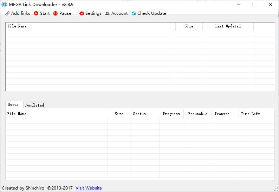Click the truncated Transfe... column header
Screen dimensions: 279x192
[x=225, y=114]
